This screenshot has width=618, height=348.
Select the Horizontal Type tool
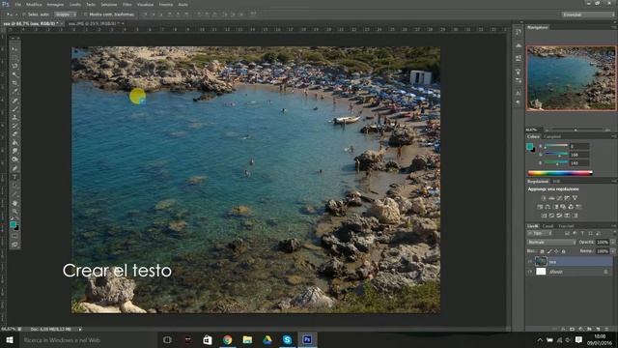pos(14,177)
